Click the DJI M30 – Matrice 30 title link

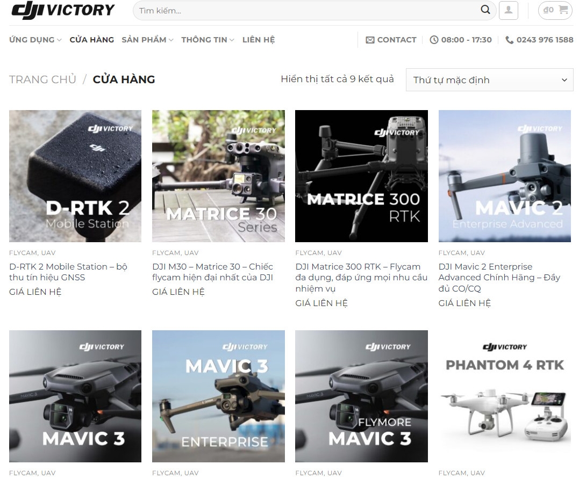click(x=213, y=272)
